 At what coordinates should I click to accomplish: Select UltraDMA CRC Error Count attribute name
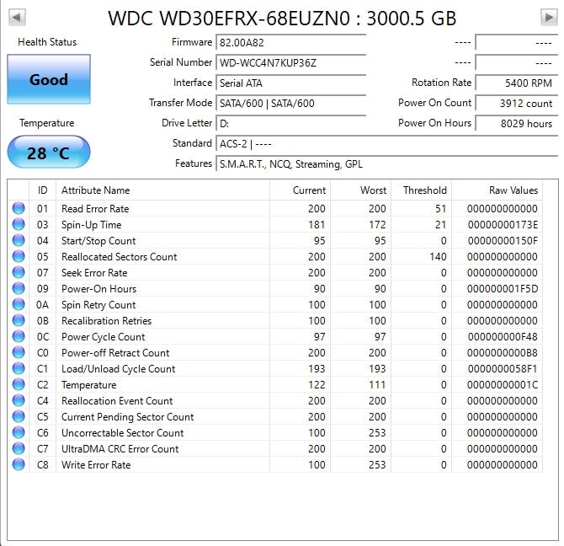[120, 449]
